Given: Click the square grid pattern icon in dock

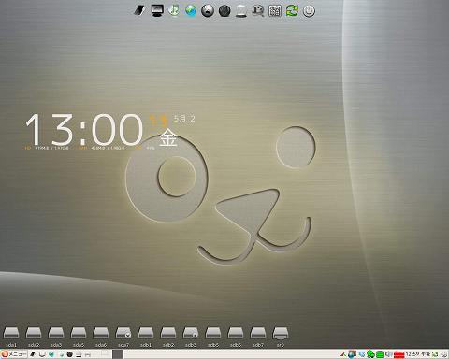Looking at the screenshot, I should click(275, 11).
